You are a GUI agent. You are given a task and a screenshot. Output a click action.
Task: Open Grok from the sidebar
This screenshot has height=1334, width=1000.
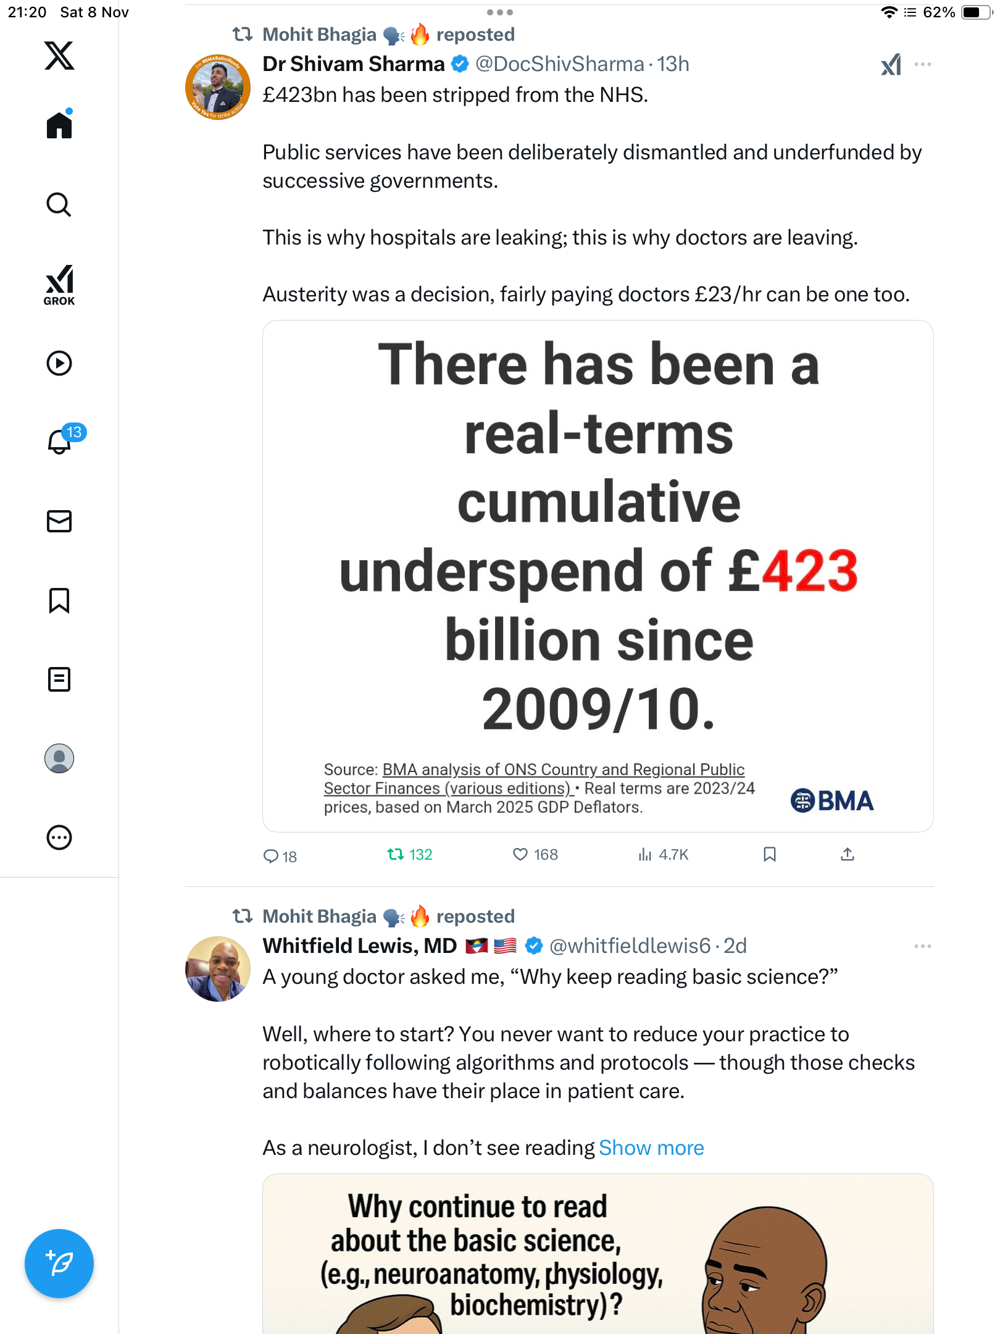click(x=59, y=285)
